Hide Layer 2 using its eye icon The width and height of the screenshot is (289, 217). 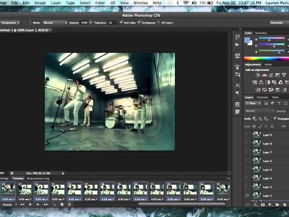click(x=247, y=195)
